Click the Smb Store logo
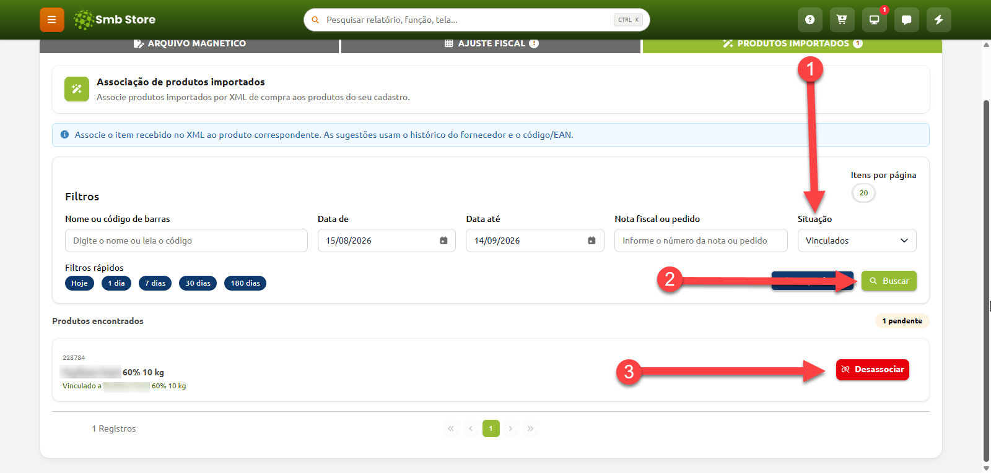 [115, 20]
